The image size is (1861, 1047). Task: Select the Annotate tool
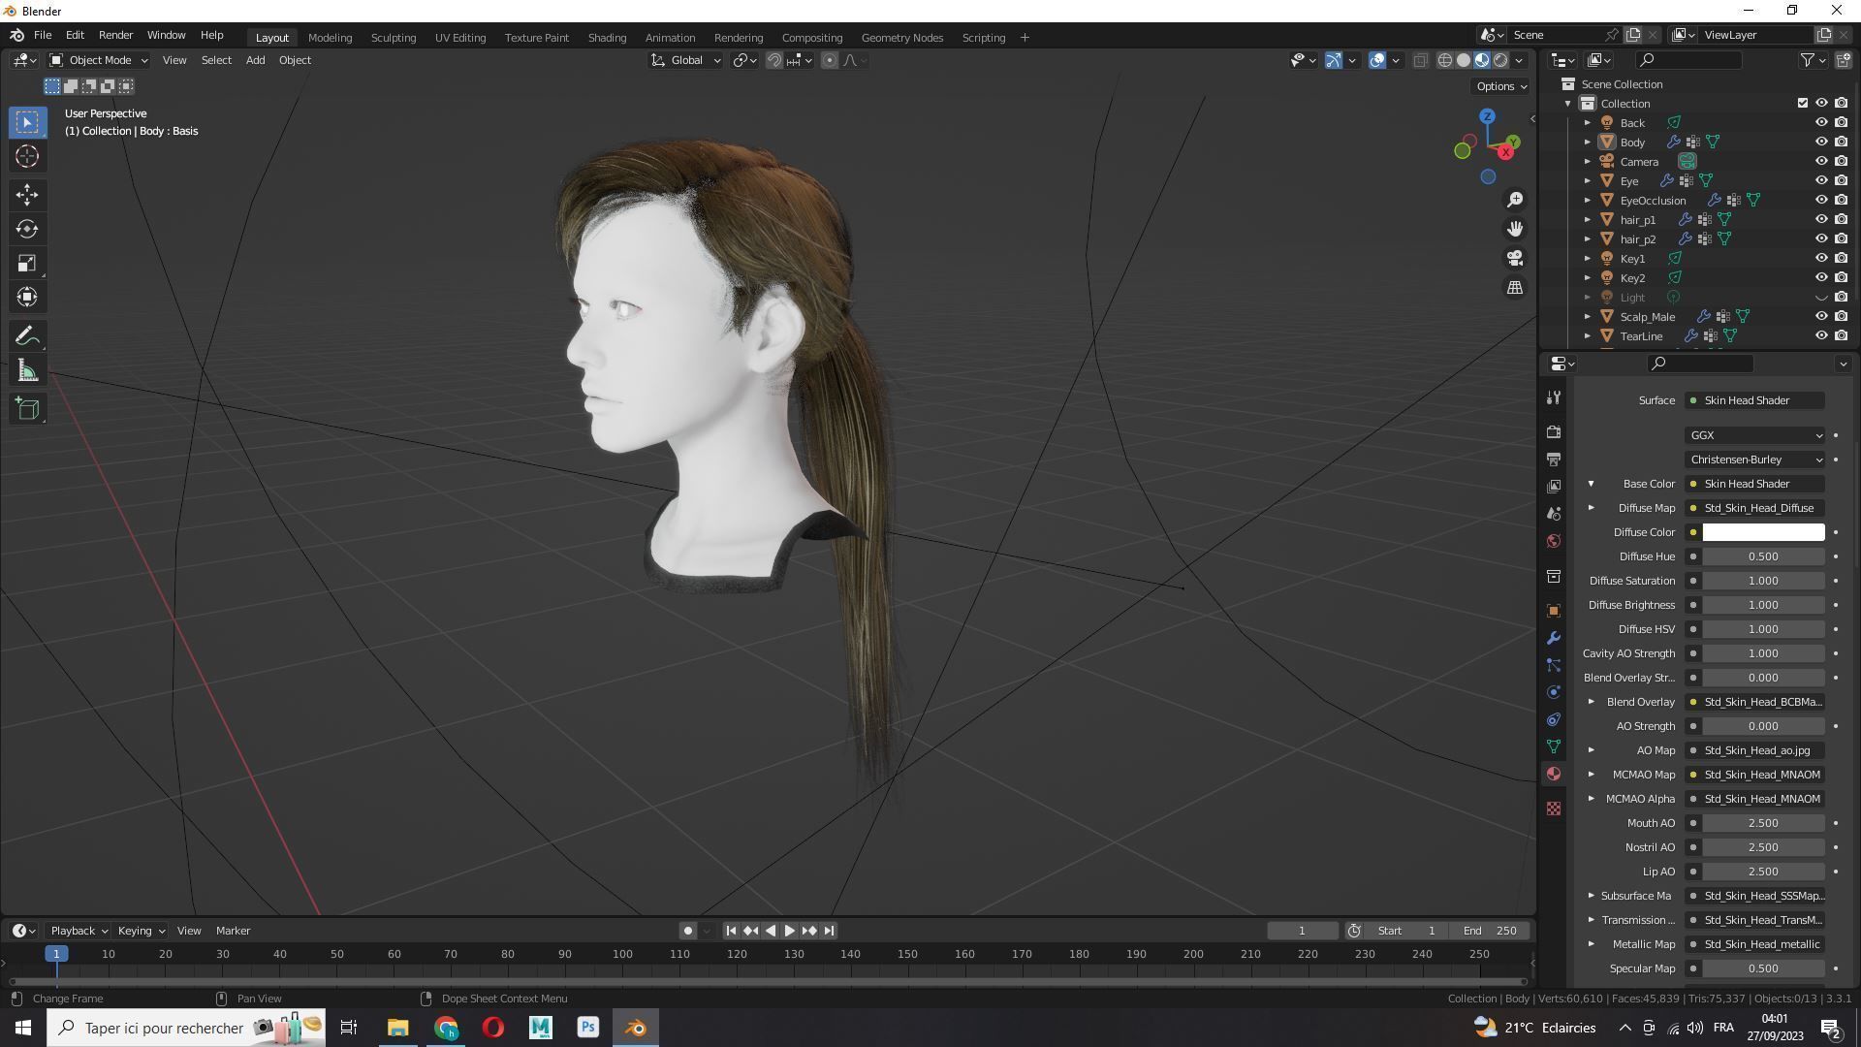click(x=27, y=336)
